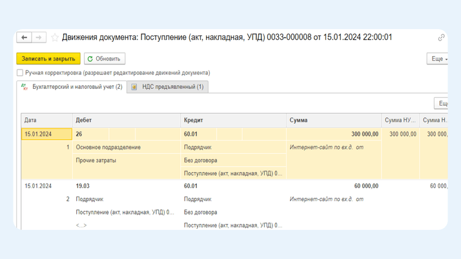Select debit account 19.03 cell
Image resolution: width=461 pixels, height=259 pixels.
click(83, 186)
